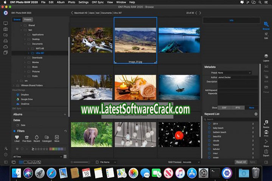The height and width of the screenshot is (181, 272).
Task: Open the Layers module icon
Action: click(266, 57)
